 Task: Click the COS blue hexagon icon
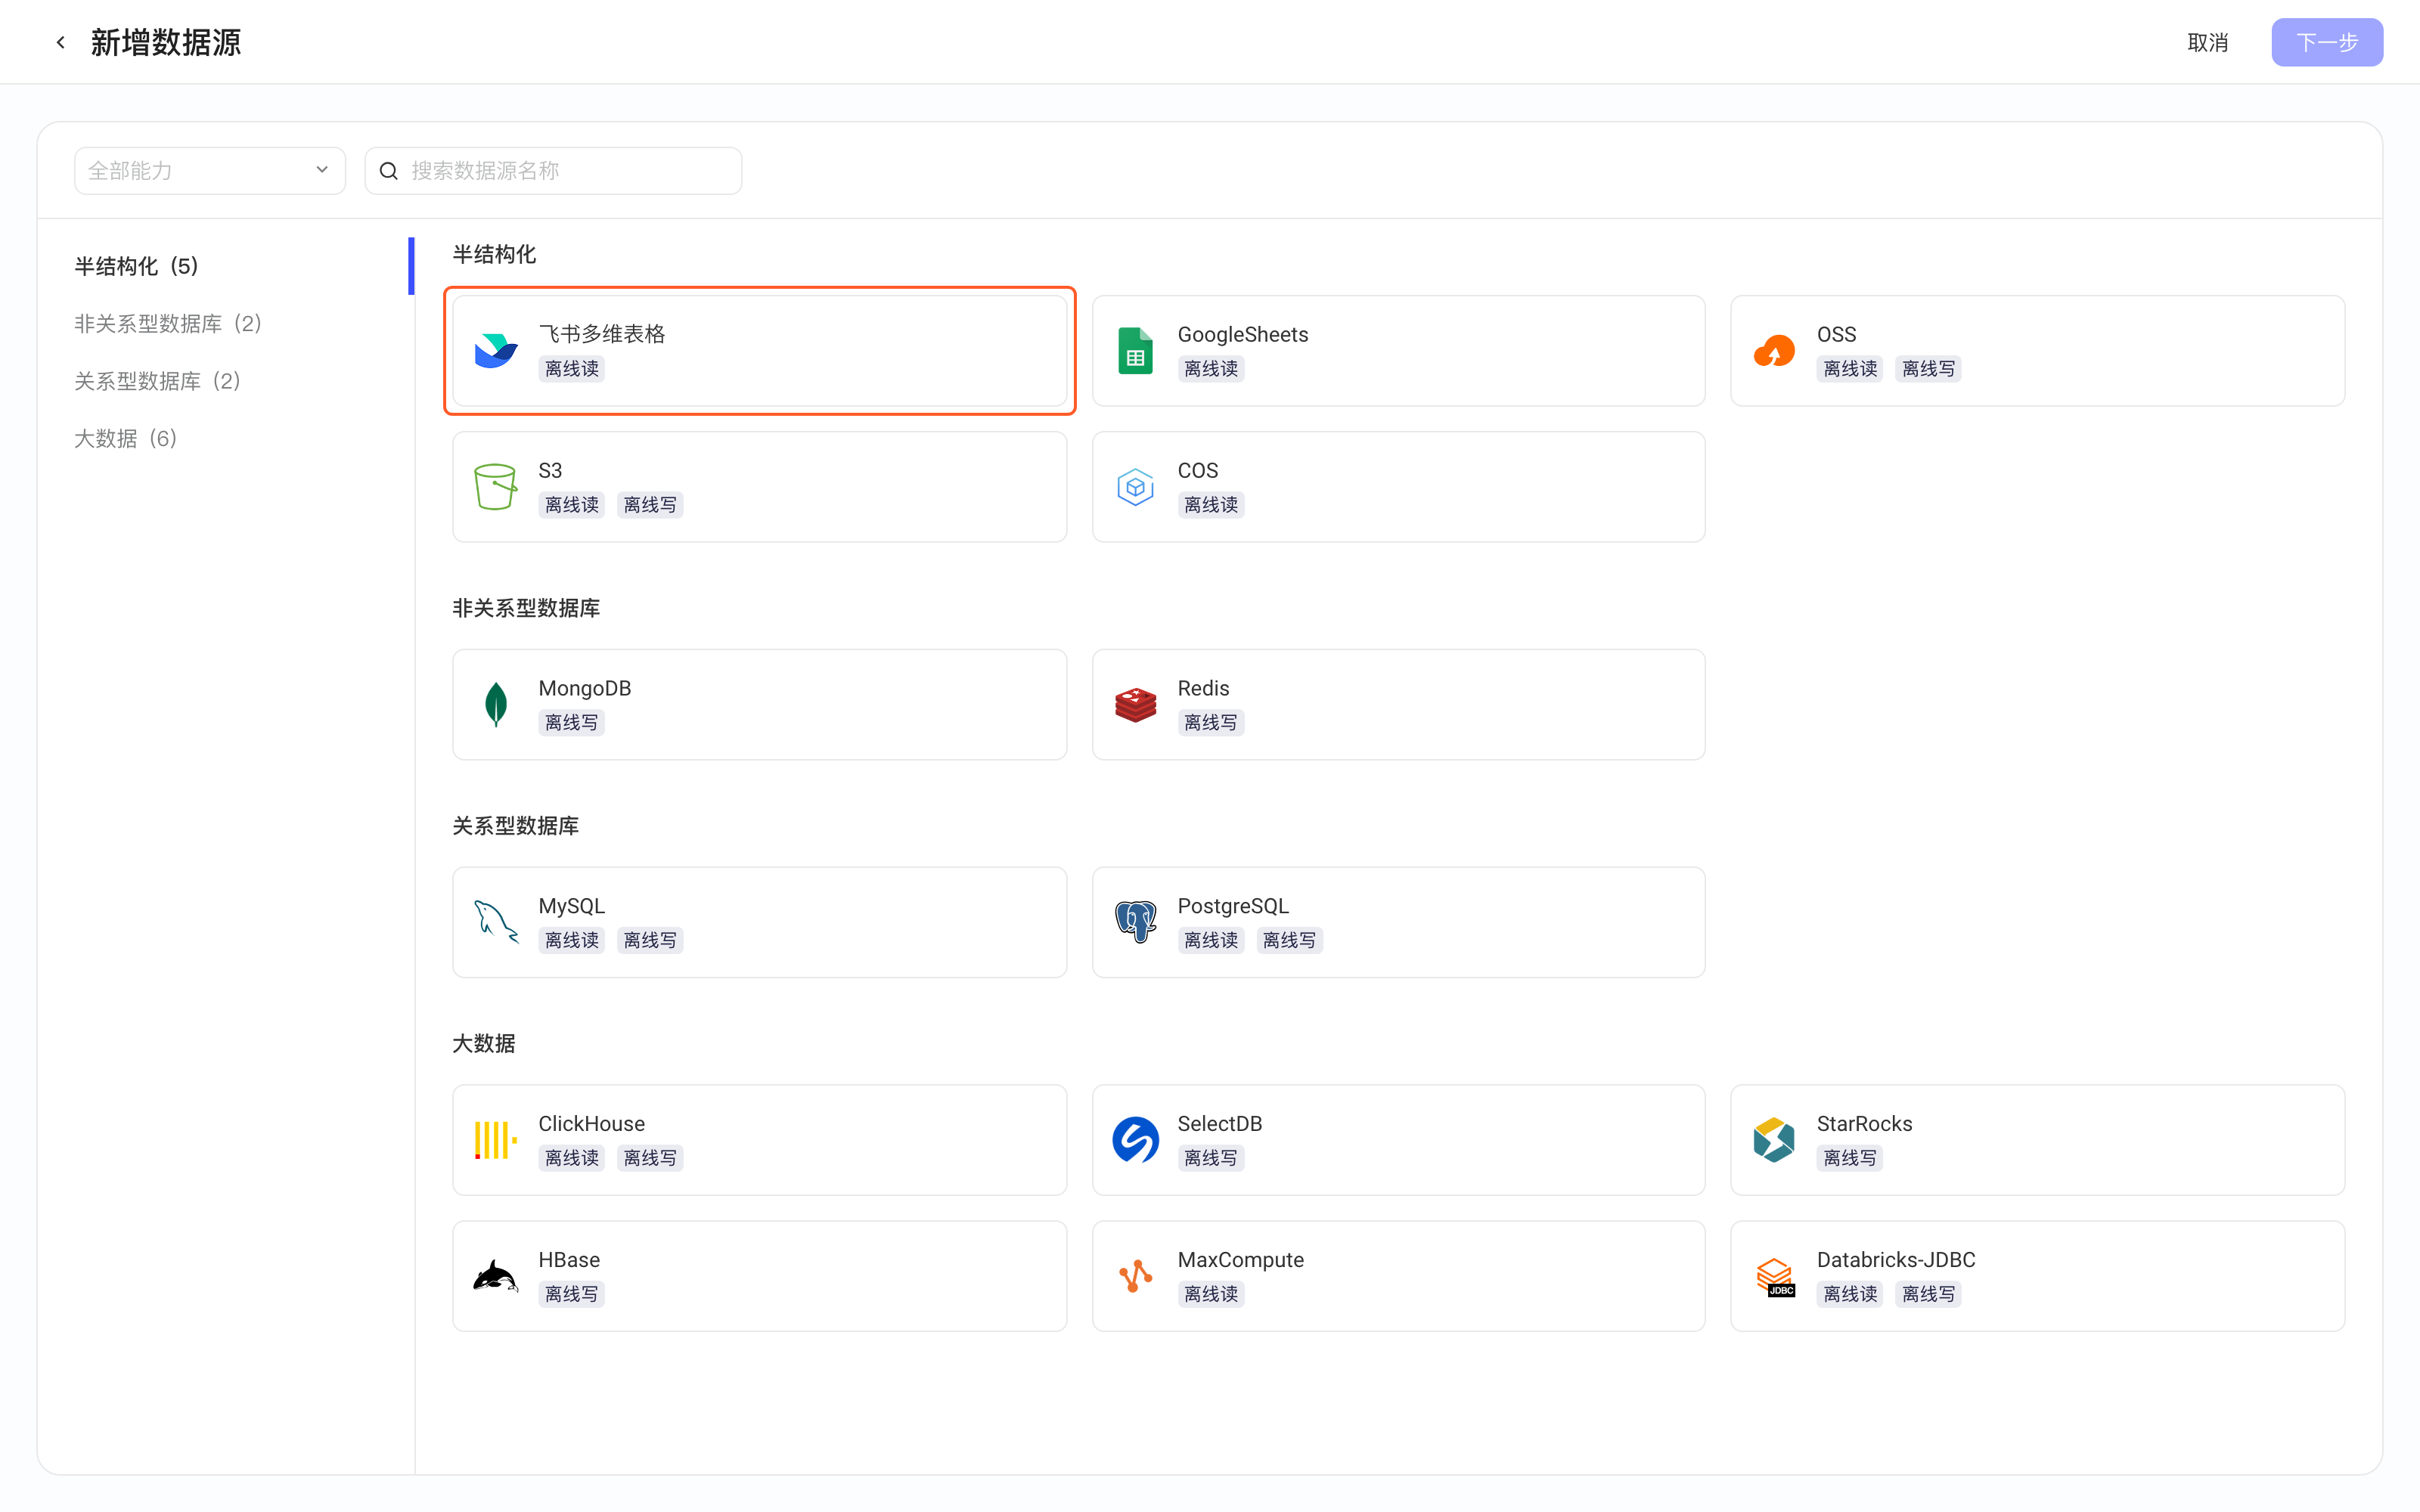[1135, 487]
